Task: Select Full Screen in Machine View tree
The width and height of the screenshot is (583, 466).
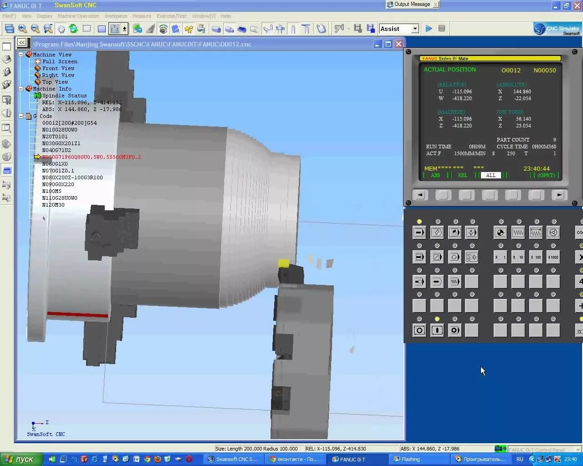Action: point(60,61)
